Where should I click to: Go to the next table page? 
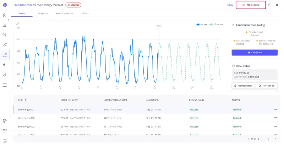click(x=275, y=139)
